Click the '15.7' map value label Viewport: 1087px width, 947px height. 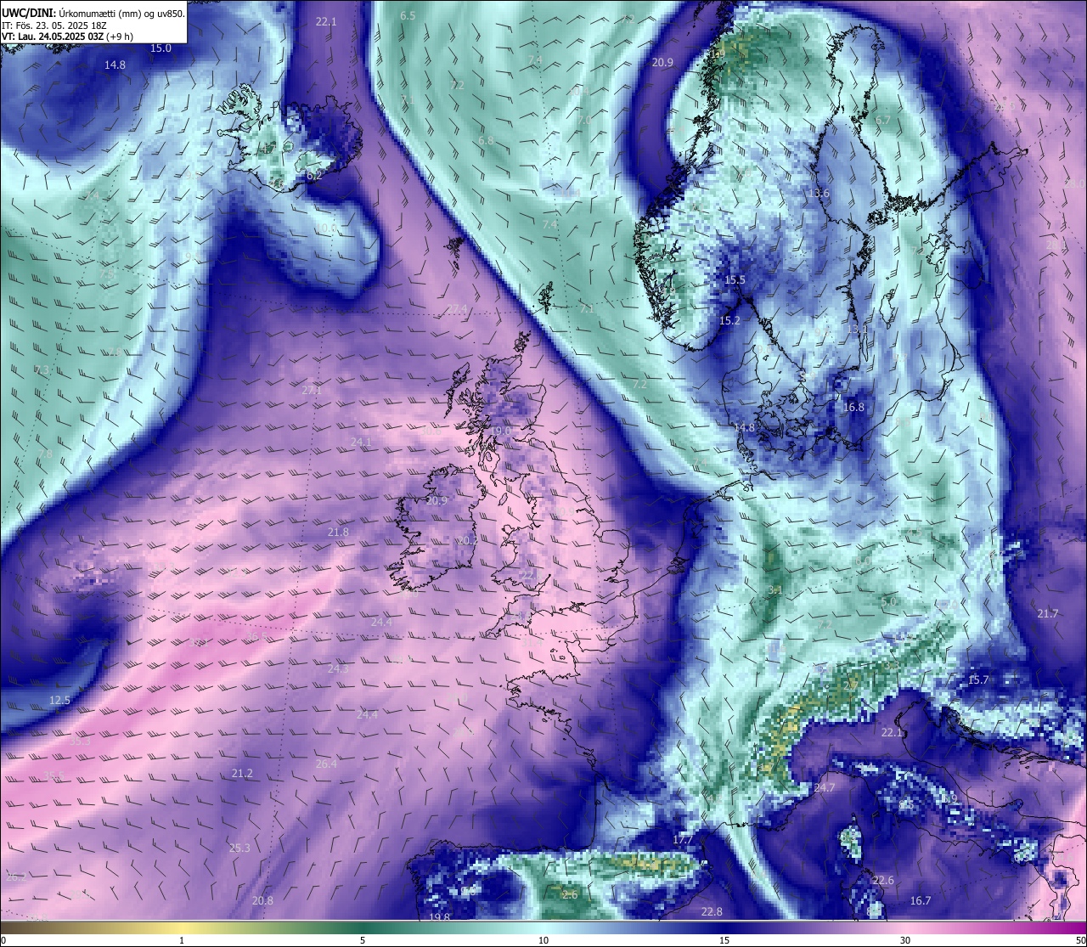[x=978, y=680]
